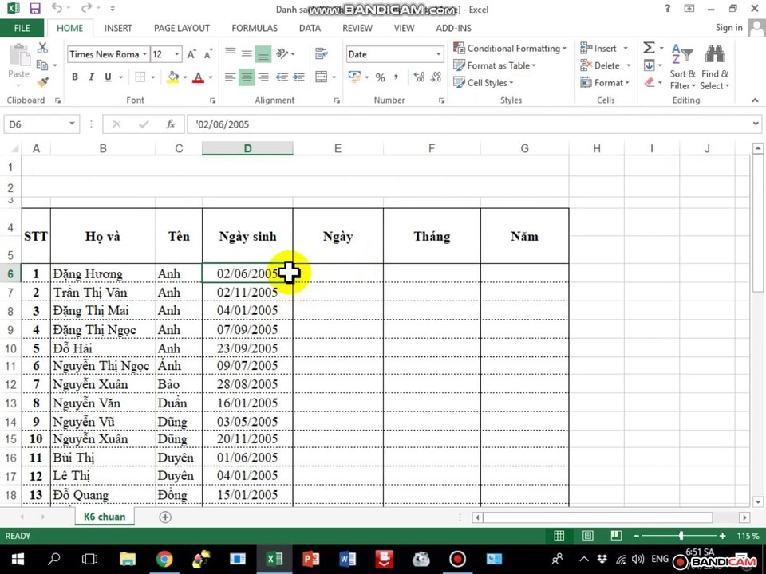Switch to the INSERT tab
Image resolution: width=766 pixels, height=574 pixels.
click(x=118, y=29)
